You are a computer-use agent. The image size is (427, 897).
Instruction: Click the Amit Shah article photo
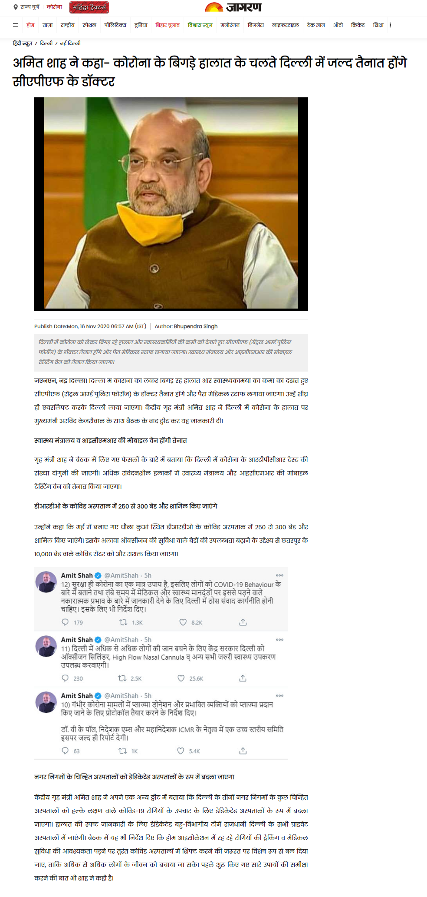tap(171, 204)
